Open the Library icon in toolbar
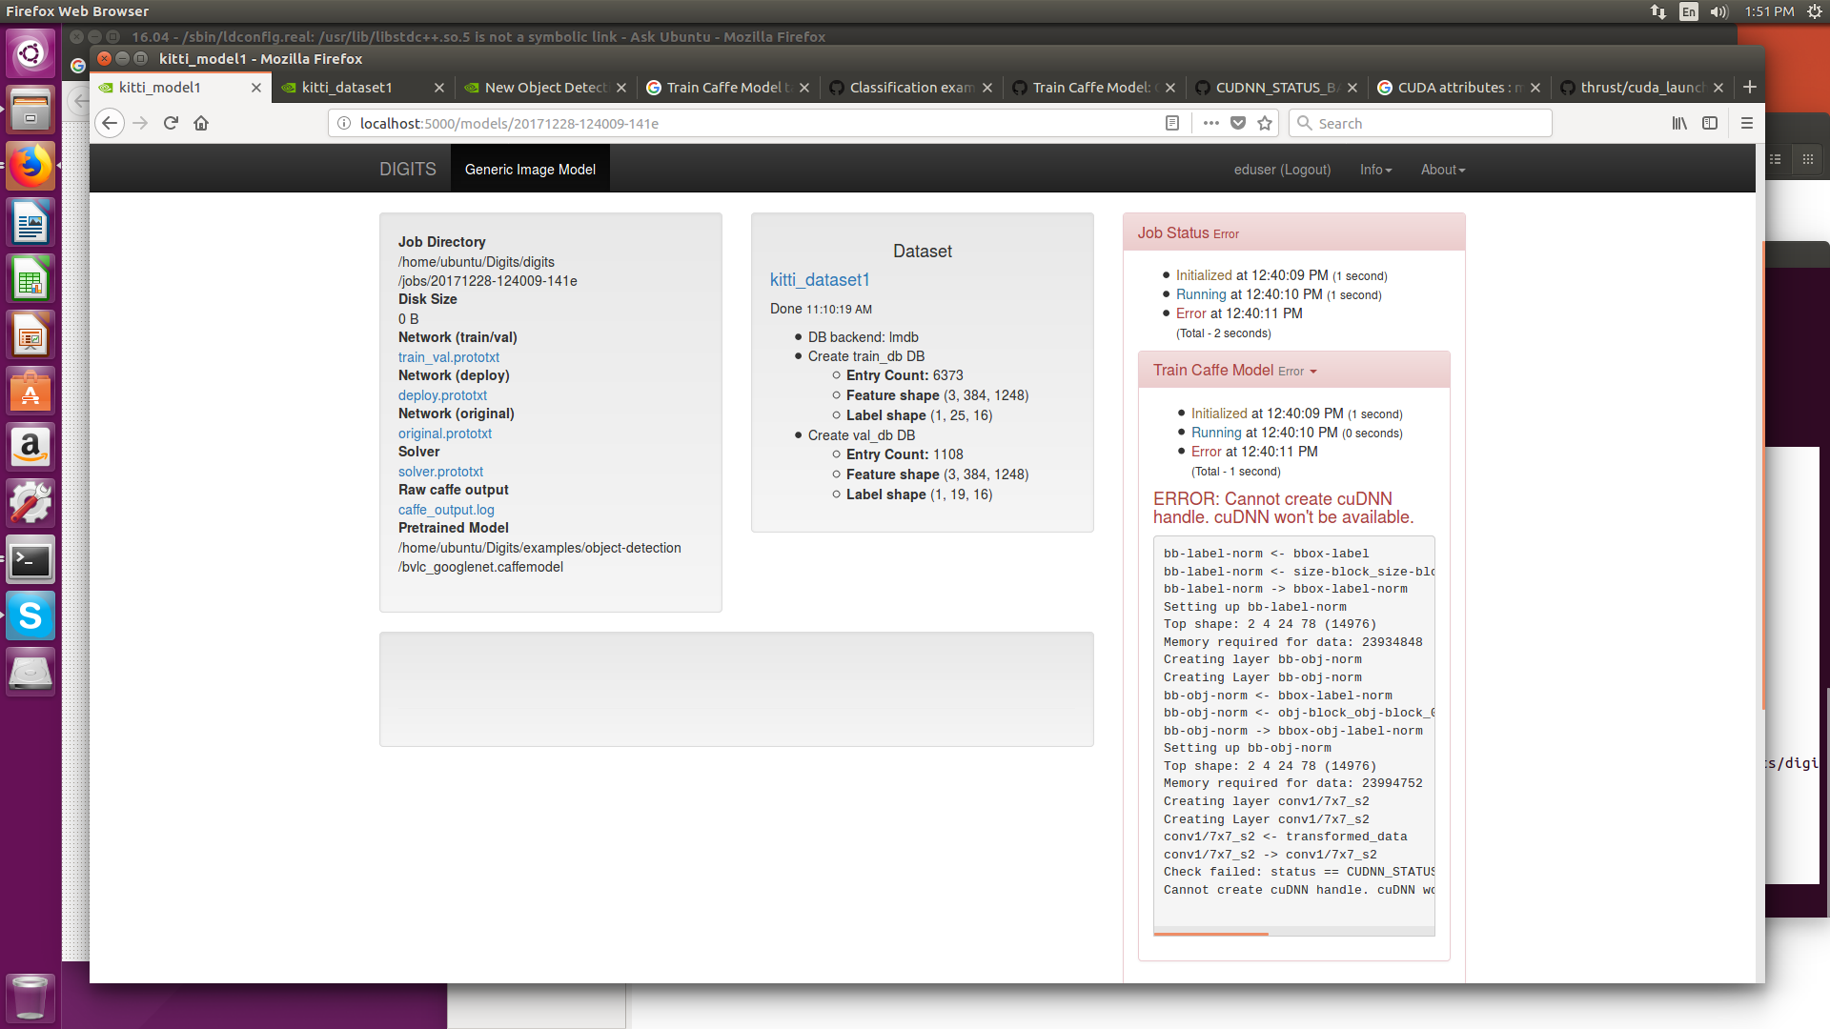 point(1679,123)
